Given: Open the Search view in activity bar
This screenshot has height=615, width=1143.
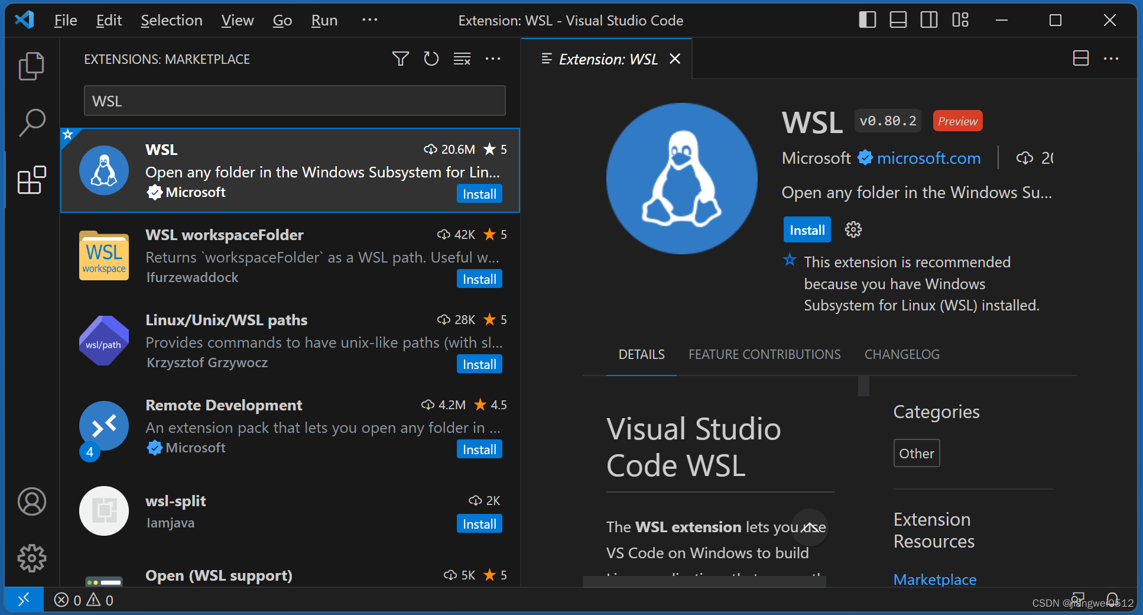Looking at the screenshot, I should tap(31, 122).
